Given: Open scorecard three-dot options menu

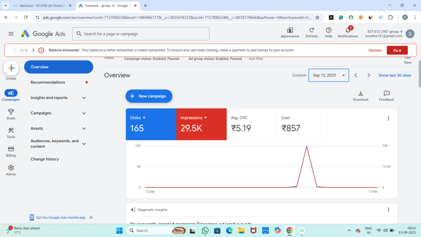Looking at the screenshot, I should 388,118.
